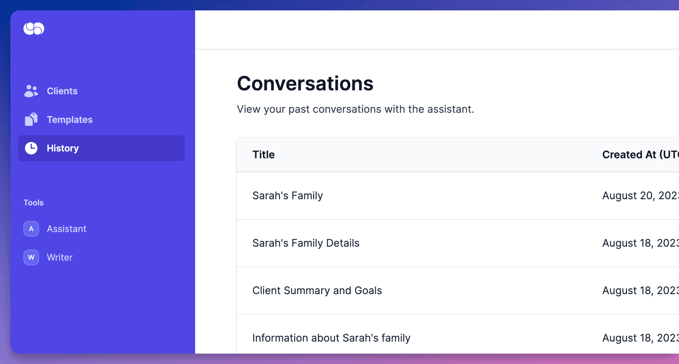Click the Templates documents icon
This screenshot has height=364, width=679.
[x=31, y=120]
